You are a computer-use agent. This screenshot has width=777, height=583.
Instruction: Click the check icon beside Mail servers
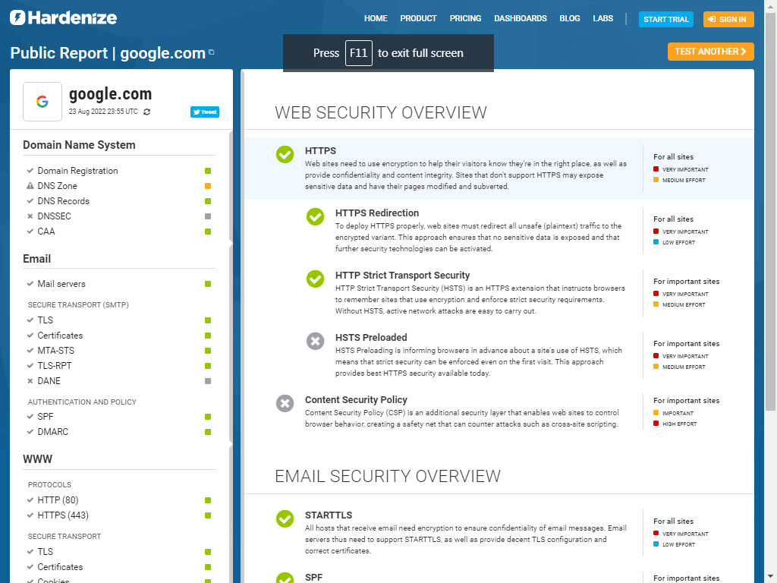[x=30, y=284]
